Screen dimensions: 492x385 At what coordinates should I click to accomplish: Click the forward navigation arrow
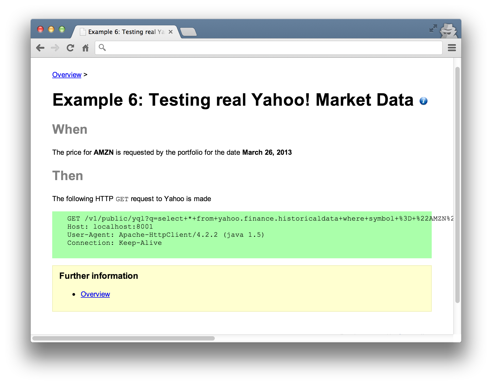(55, 48)
